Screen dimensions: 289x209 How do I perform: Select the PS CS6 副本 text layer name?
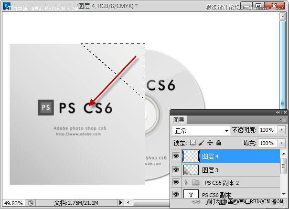coord(216,195)
